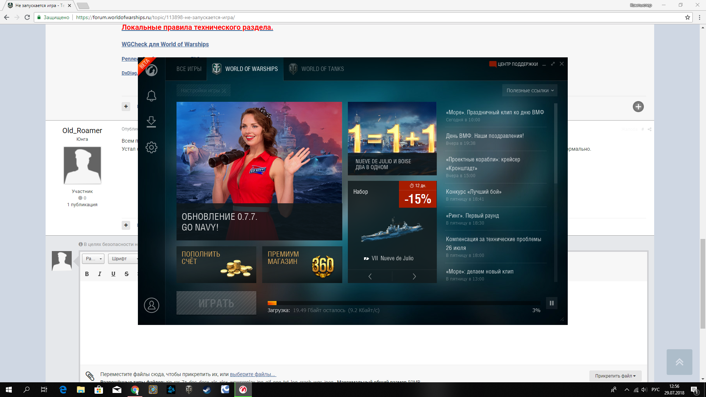Image resolution: width=706 pixels, height=397 pixels.
Task: Pause the game download
Action: 552,303
